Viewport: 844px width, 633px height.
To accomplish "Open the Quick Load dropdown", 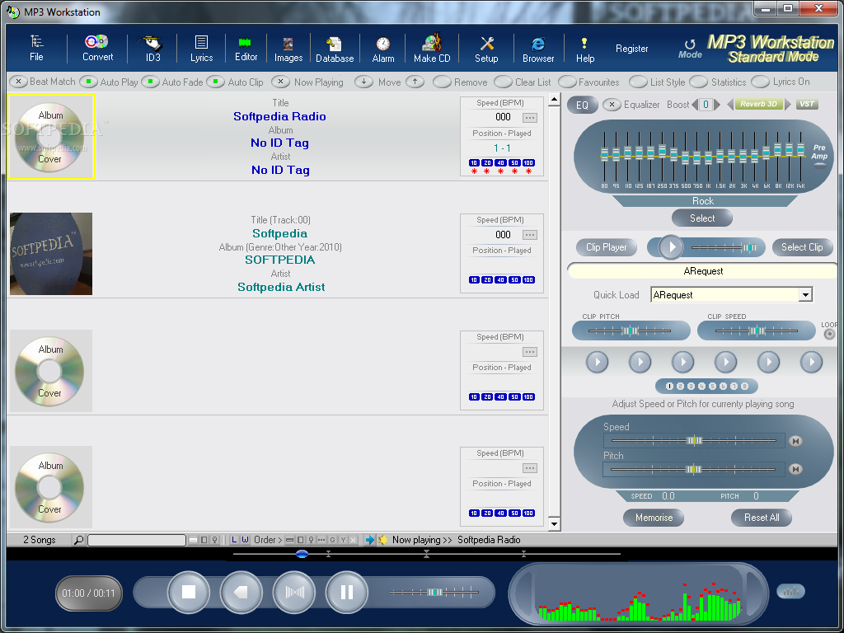I will point(805,294).
